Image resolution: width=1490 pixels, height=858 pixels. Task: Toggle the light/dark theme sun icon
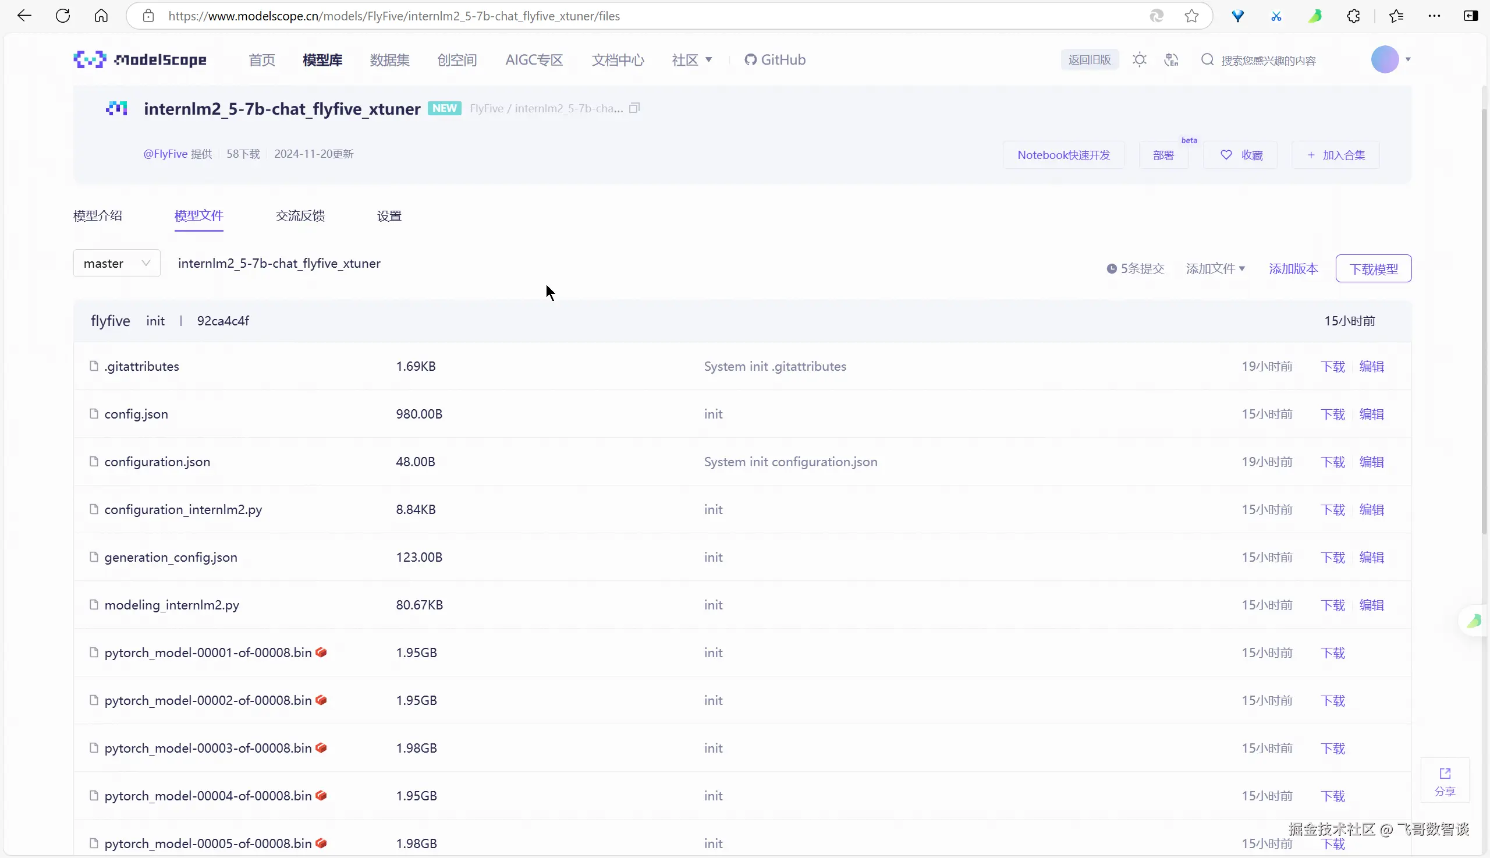point(1140,59)
